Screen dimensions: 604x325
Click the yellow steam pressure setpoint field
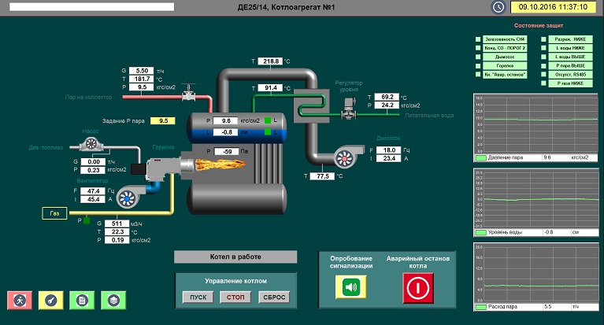pos(164,121)
